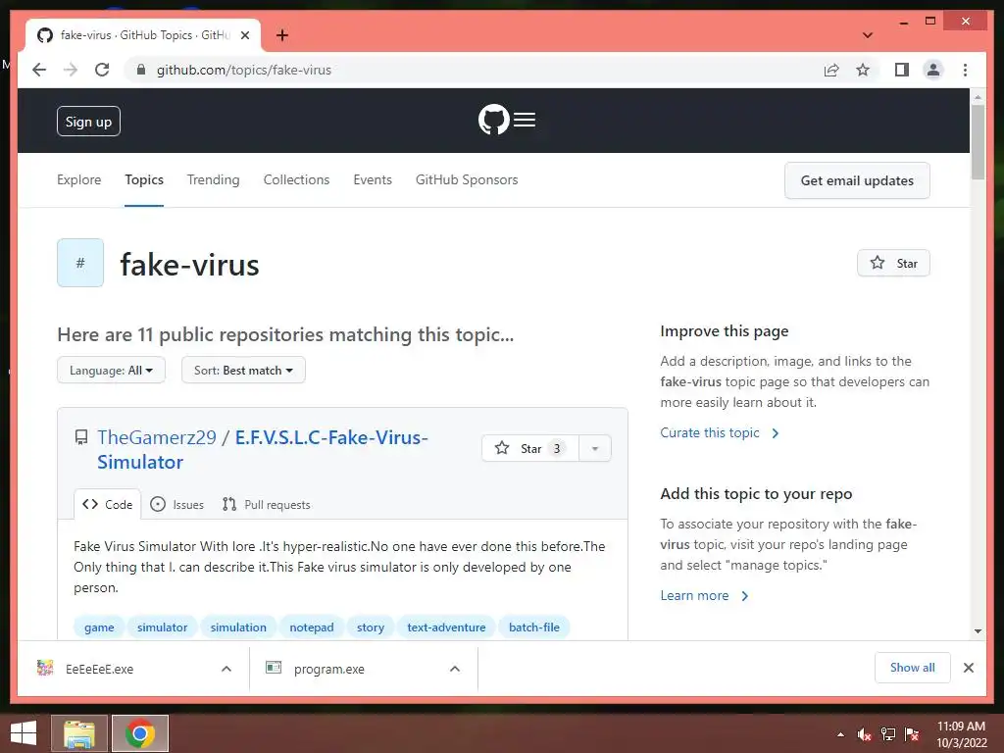
Task: Star the fake-virus topic
Action: (893, 263)
